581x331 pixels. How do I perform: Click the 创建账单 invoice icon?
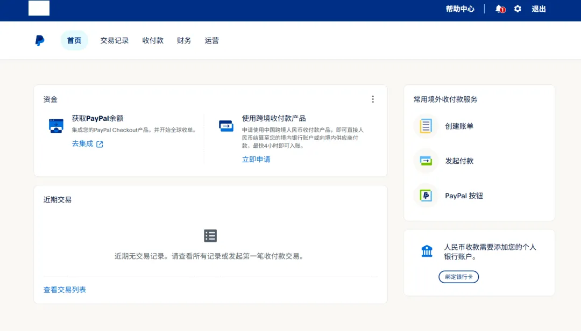click(426, 126)
